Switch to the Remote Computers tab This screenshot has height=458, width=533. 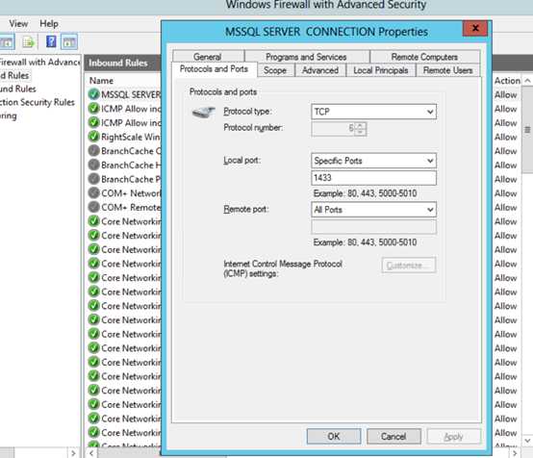point(424,57)
